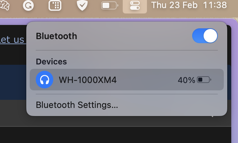Select the WH-1000XM4 device name

click(88, 80)
